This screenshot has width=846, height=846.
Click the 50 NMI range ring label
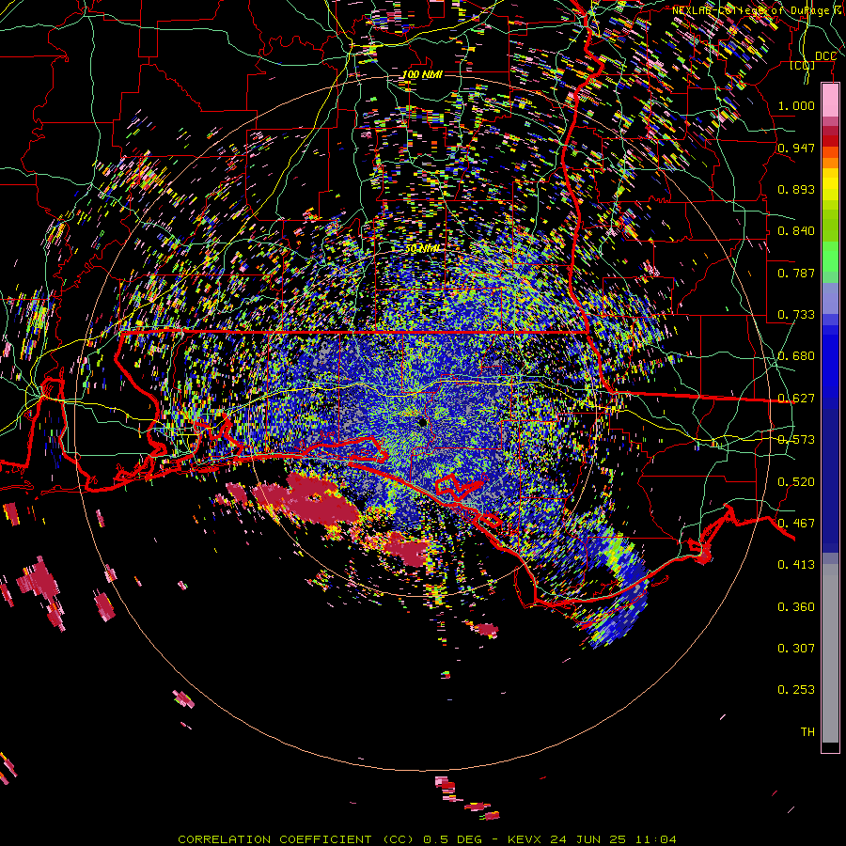[422, 248]
